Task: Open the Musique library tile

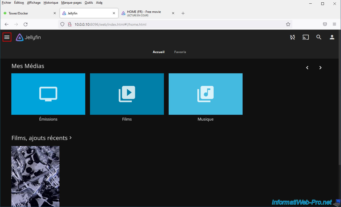Action: pyautogui.click(x=205, y=94)
